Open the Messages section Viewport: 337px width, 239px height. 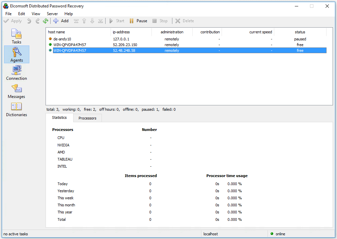tap(17, 91)
